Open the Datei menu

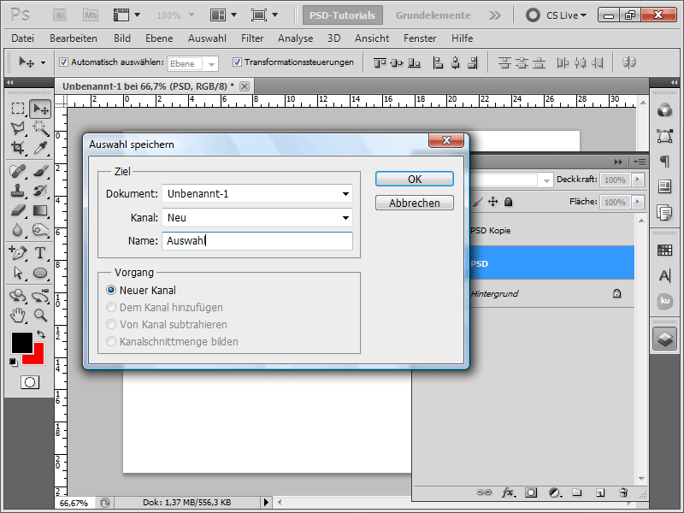click(23, 38)
